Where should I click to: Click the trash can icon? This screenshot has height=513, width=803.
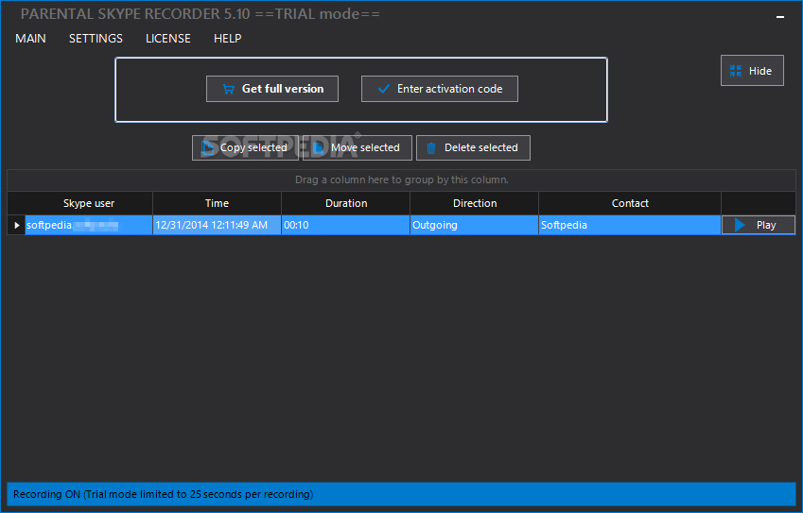click(x=431, y=148)
